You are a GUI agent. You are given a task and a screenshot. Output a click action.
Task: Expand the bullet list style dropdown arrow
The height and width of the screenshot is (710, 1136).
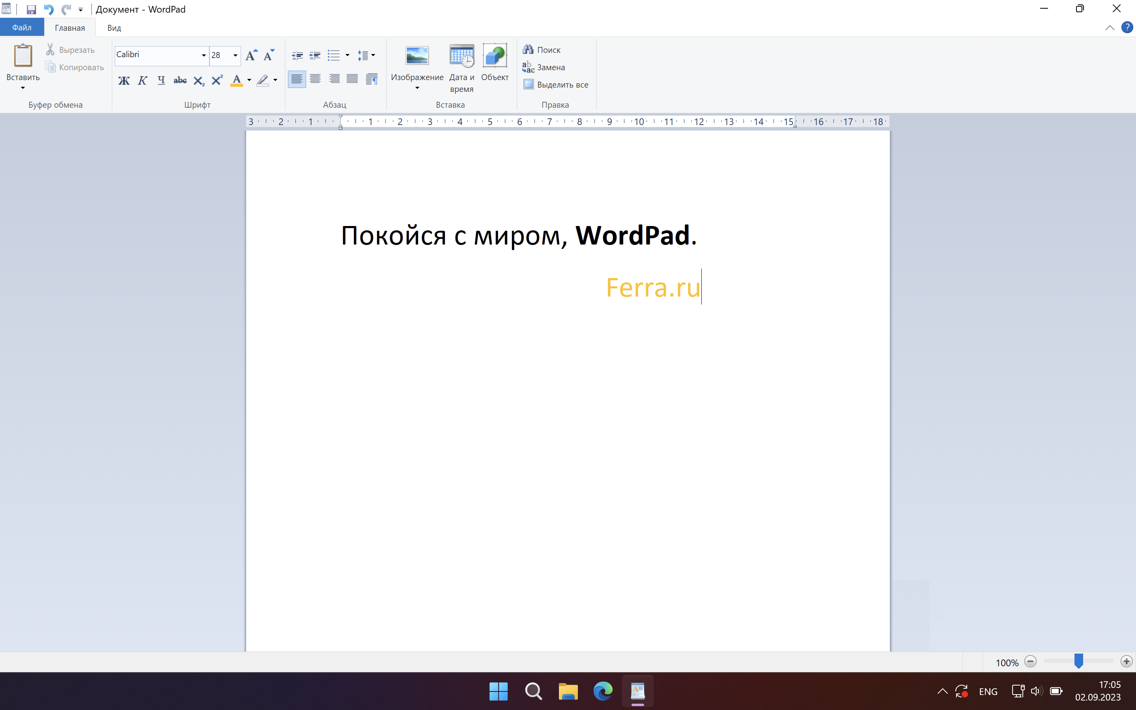[x=348, y=55]
